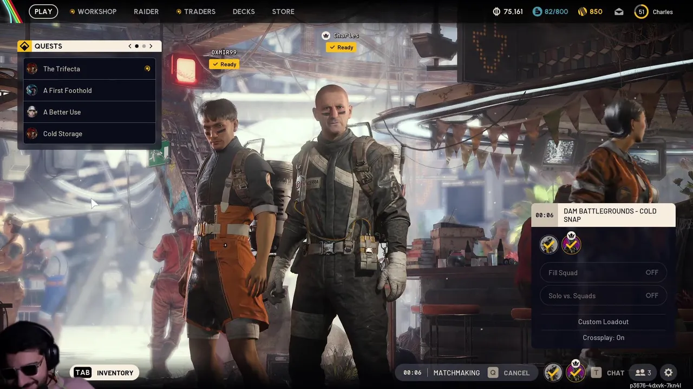Click A First Foothold quest giver portrait

click(x=32, y=90)
